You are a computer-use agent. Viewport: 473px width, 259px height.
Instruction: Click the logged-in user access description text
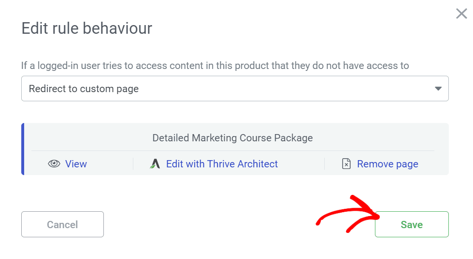point(215,66)
